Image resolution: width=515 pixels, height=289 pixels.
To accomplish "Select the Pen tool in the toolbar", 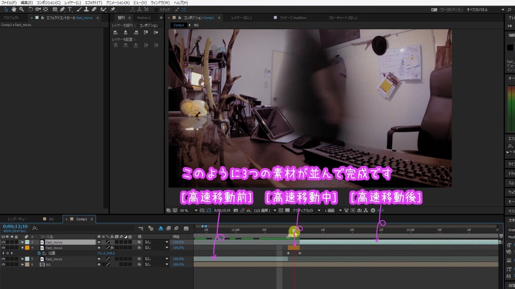I will [63, 9].
